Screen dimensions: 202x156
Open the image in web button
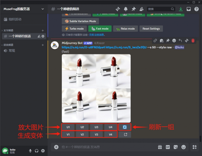pyautogui.click(x=125, y=134)
